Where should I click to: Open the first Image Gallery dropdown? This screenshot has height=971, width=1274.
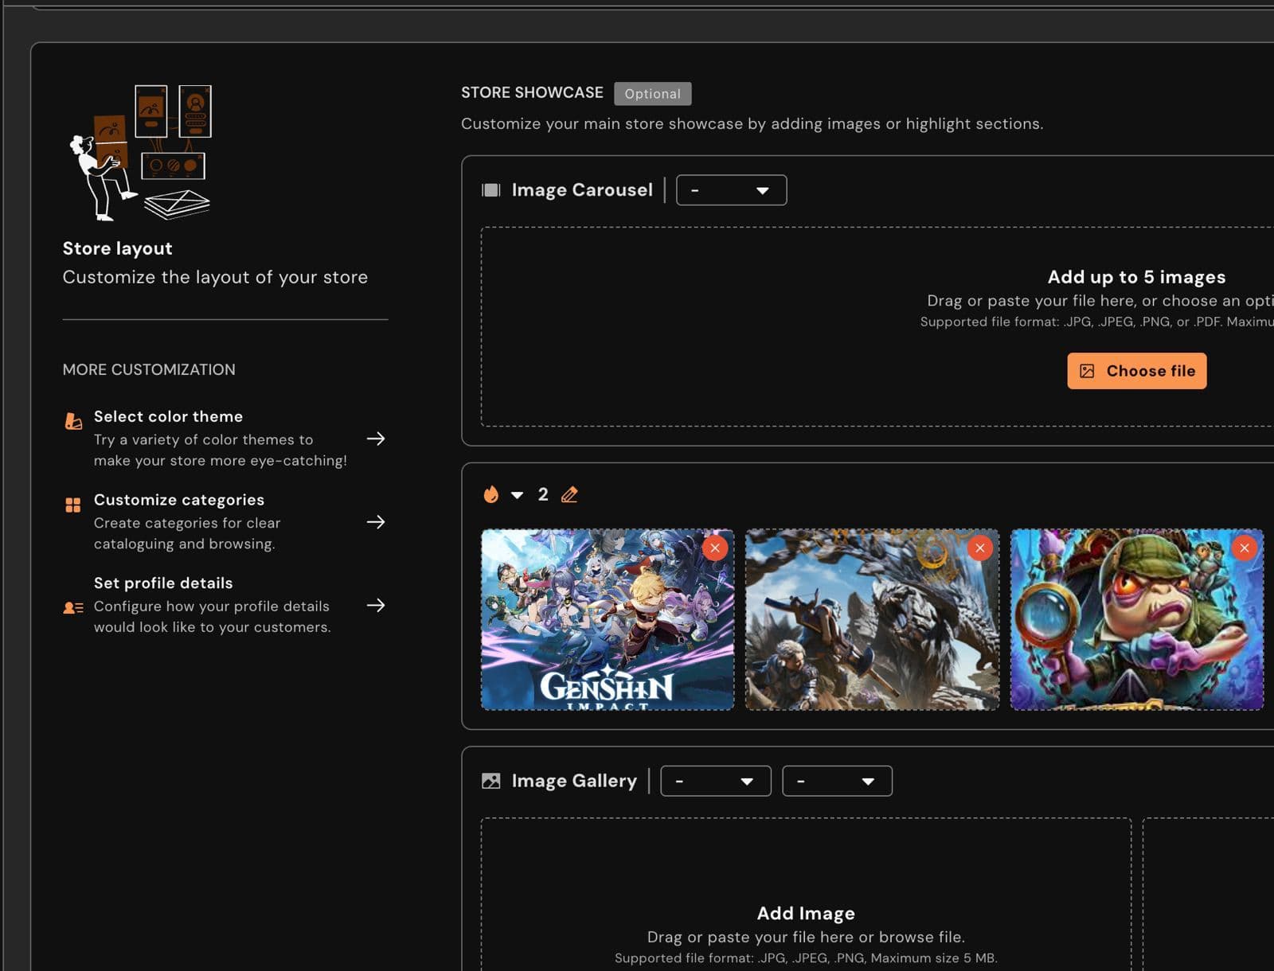tap(715, 781)
